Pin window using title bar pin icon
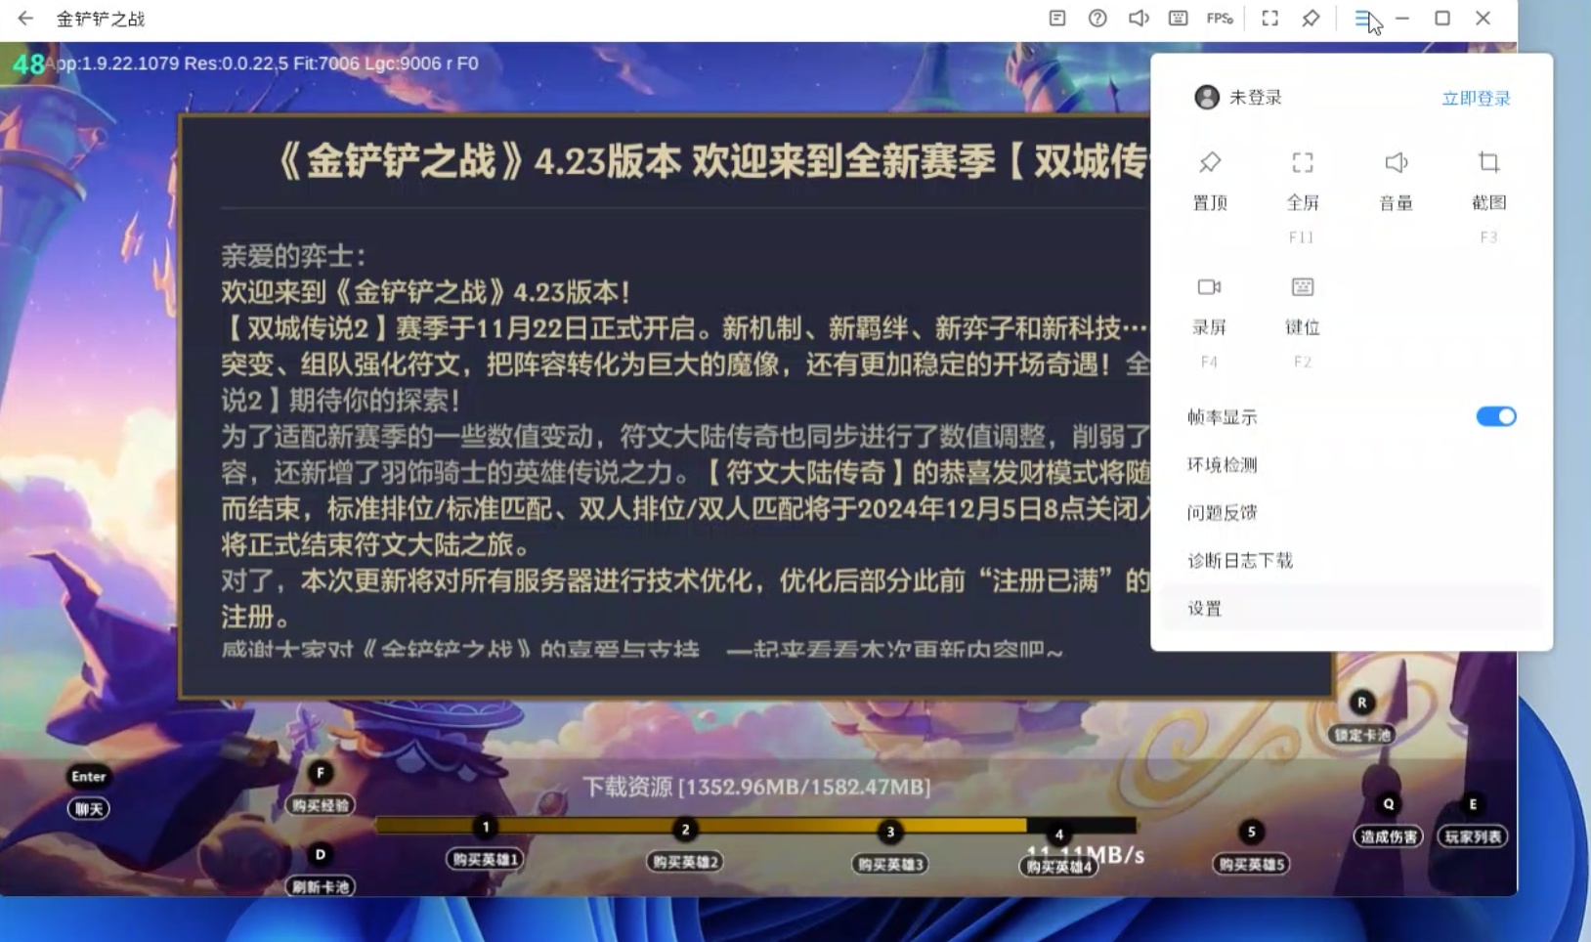 [1311, 19]
